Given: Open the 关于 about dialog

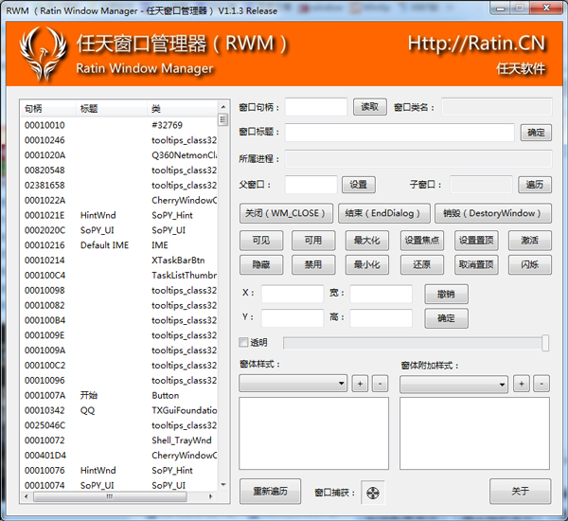Looking at the screenshot, I should point(520,492).
